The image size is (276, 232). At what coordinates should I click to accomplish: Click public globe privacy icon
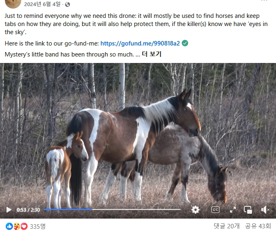point(67,4)
